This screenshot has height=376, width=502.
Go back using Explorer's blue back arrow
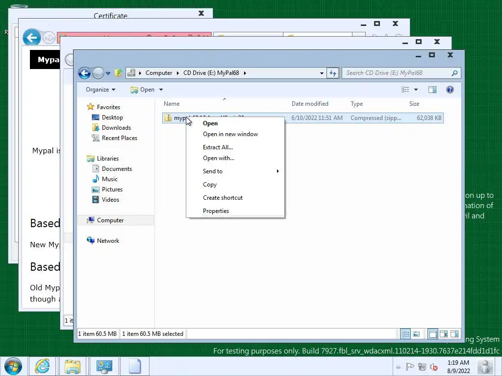click(x=84, y=73)
